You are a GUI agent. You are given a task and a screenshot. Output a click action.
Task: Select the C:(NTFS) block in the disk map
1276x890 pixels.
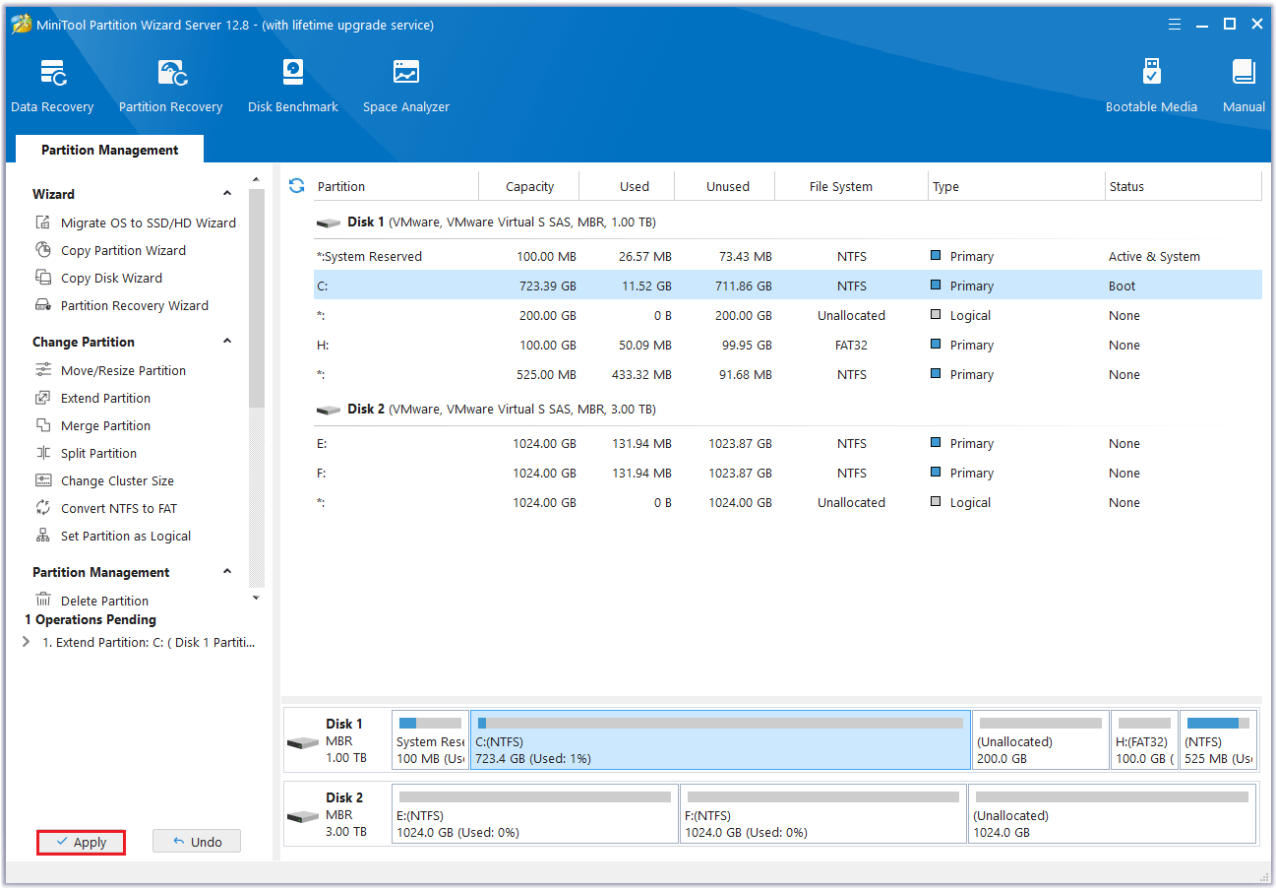pos(720,740)
